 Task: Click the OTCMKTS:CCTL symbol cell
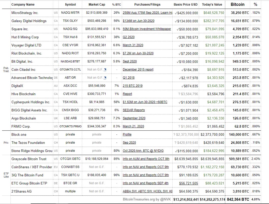click(x=70, y=70)
